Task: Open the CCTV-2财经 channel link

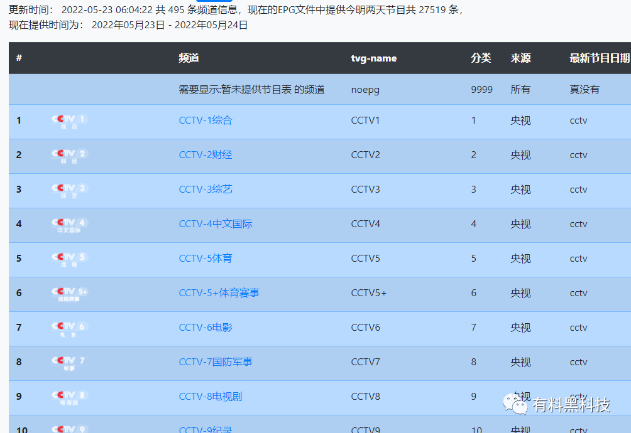Action: pos(206,155)
